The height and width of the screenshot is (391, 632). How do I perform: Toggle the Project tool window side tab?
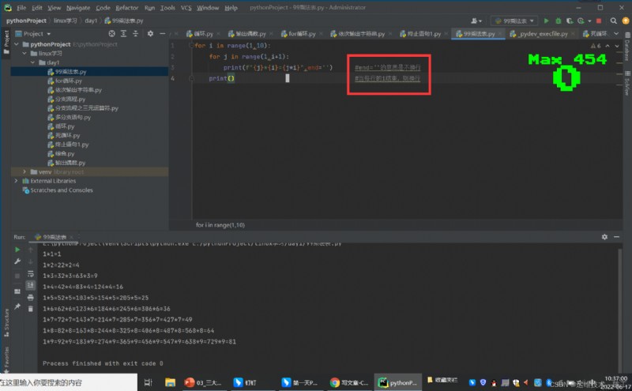coord(6,42)
